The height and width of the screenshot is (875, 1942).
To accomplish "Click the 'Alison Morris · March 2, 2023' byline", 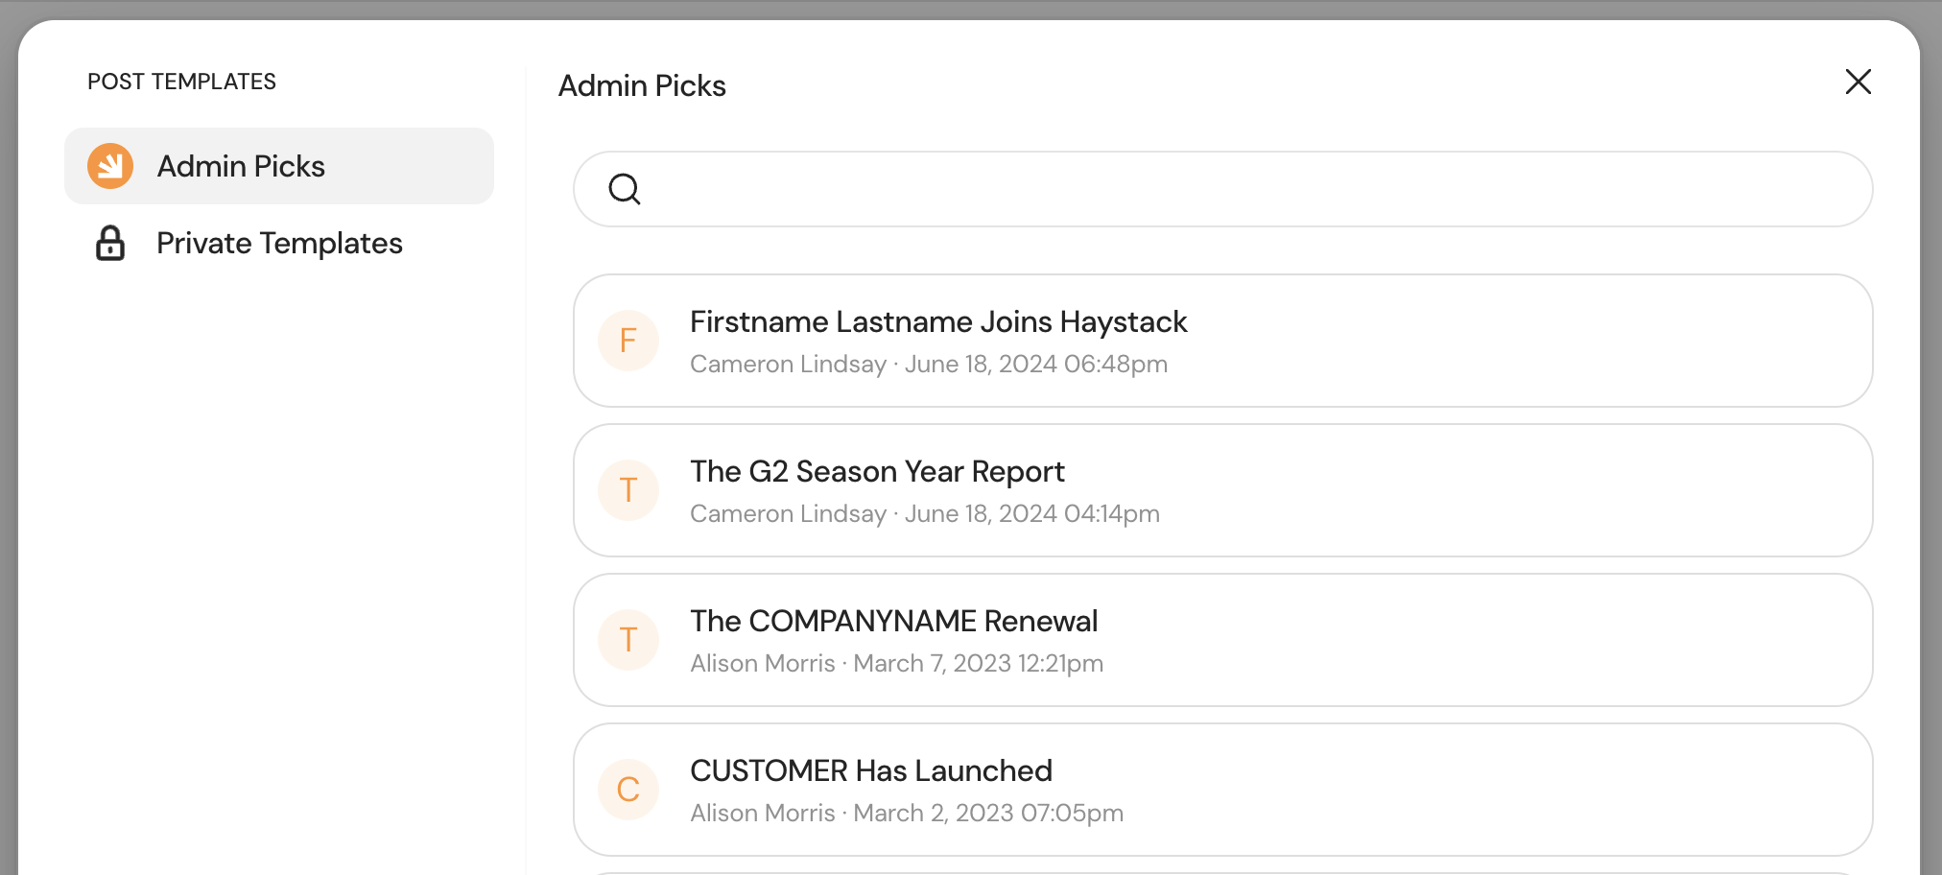I will point(906,814).
